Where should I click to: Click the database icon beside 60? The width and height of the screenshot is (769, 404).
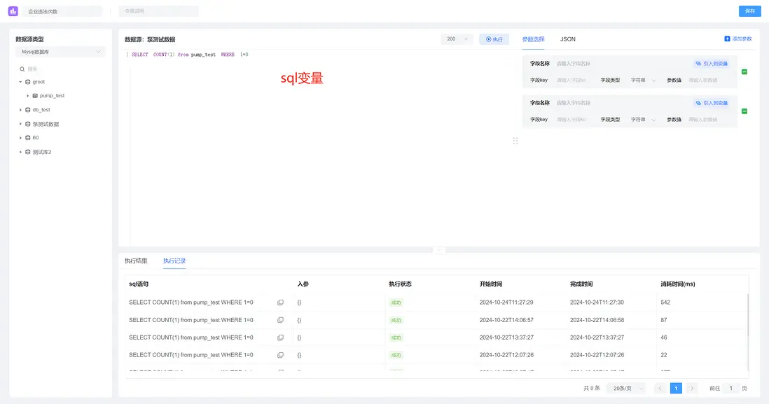point(28,138)
